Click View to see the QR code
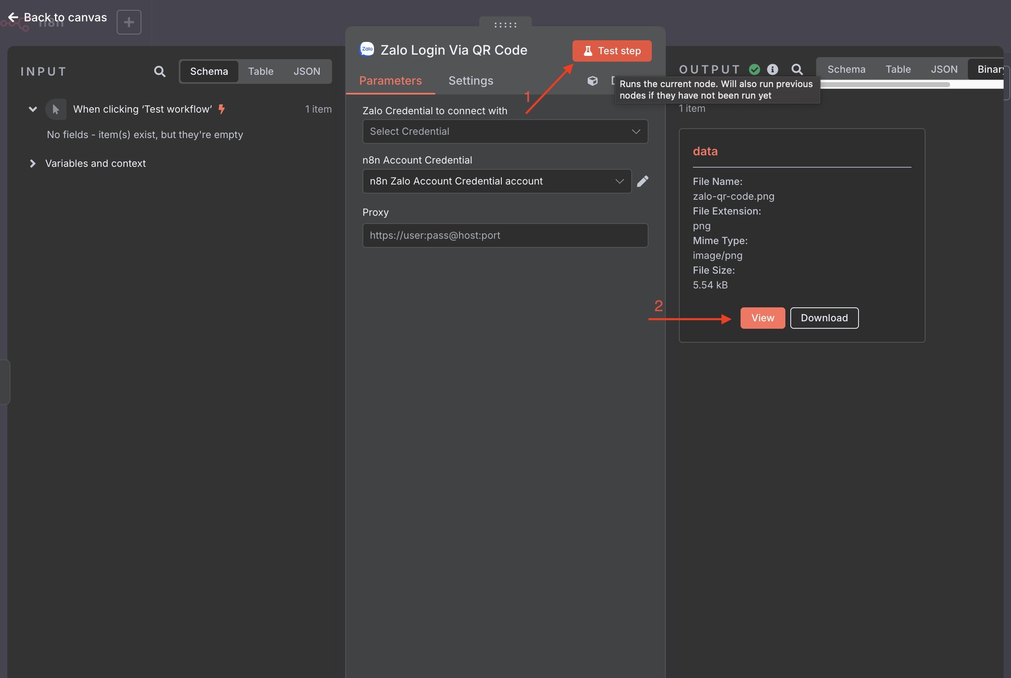This screenshot has width=1011, height=678. click(762, 318)
